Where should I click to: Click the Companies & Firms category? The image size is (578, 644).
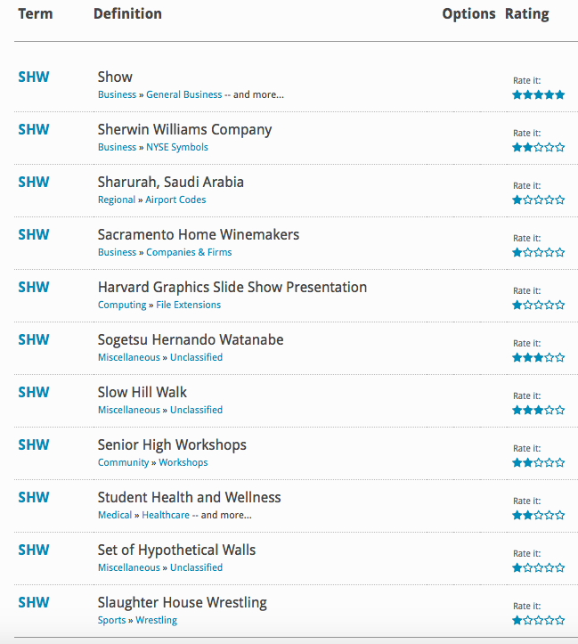[189, 253]
